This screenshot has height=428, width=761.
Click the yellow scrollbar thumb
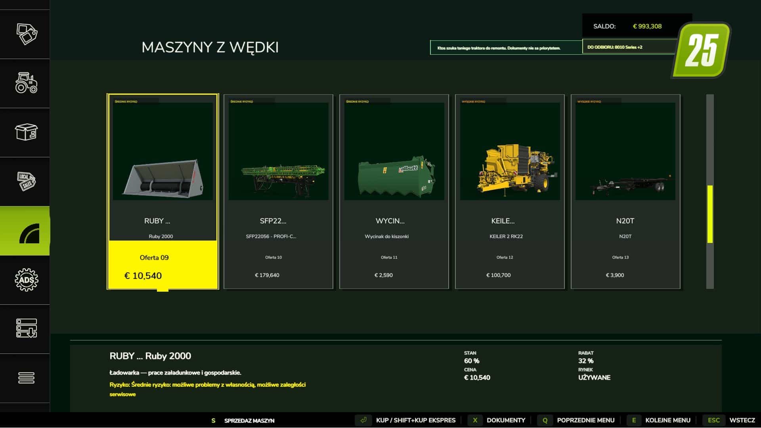click(x=710, y=214)
